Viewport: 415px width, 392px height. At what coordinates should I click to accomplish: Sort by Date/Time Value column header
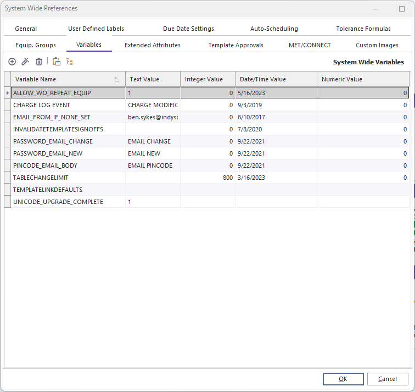click(262, 80)
